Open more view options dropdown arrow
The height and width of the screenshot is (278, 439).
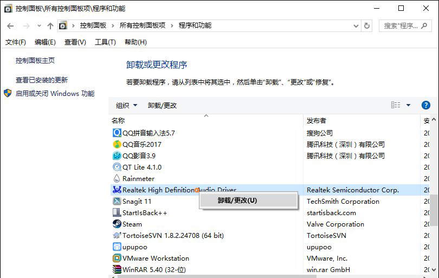coord(408,105)
